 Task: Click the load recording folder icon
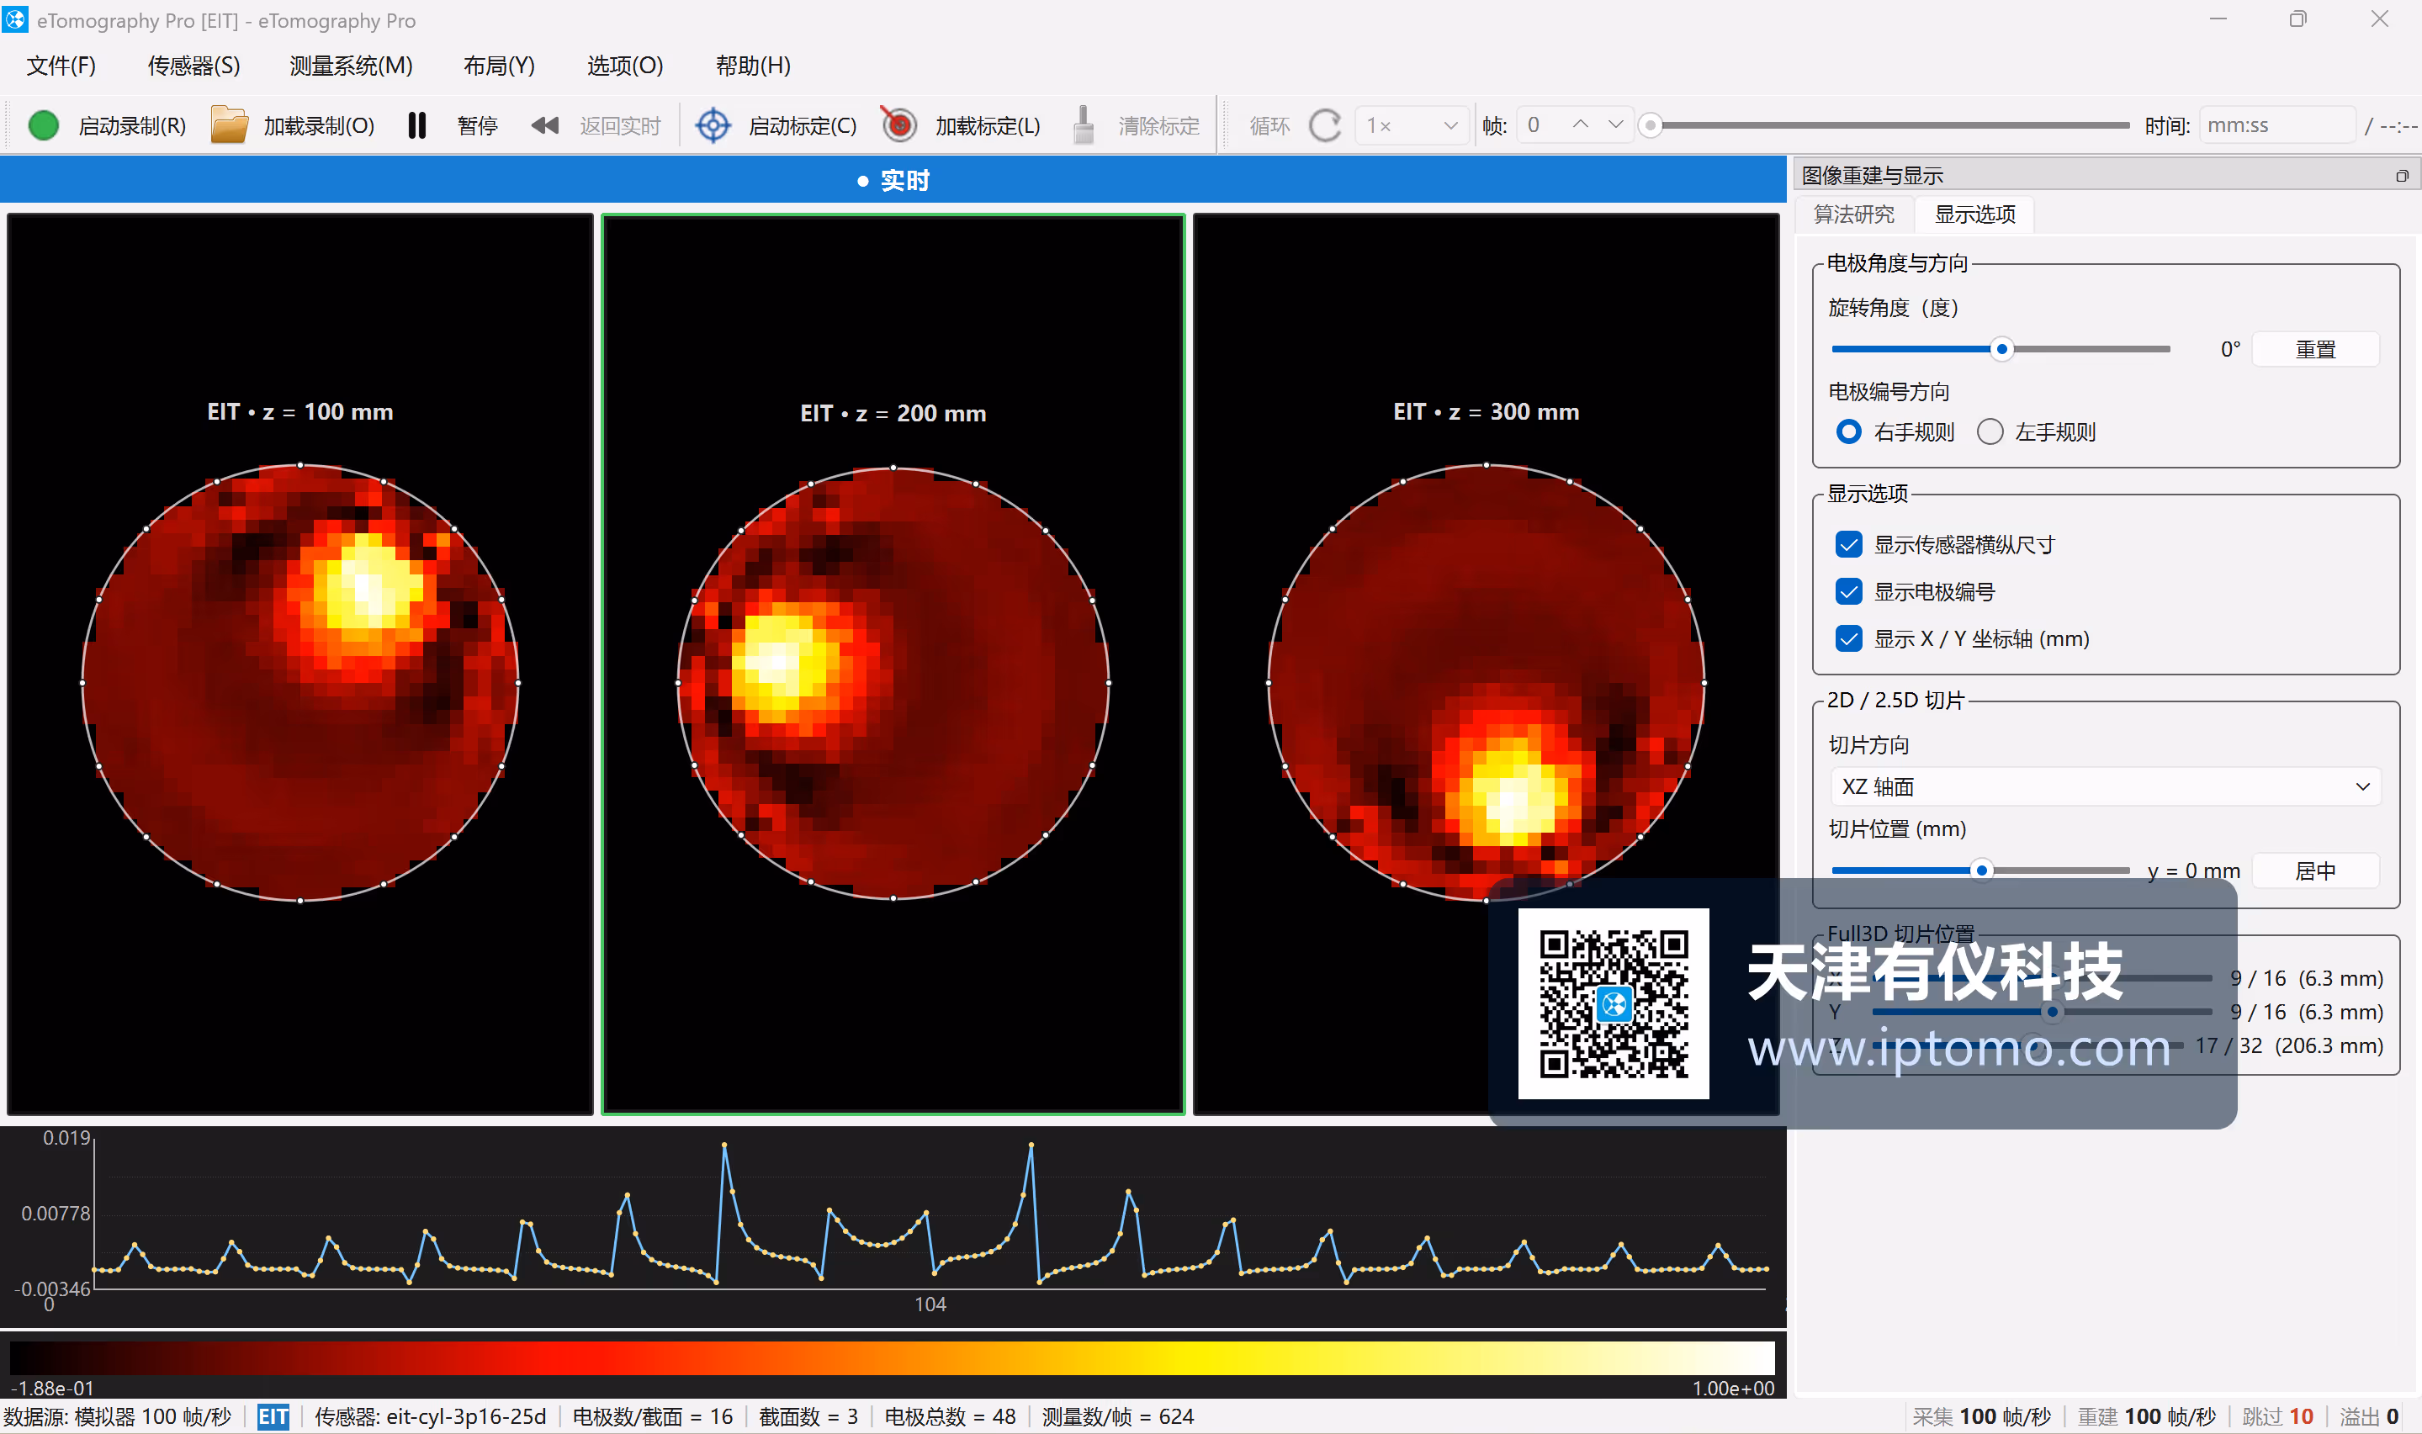click(229, 125)
